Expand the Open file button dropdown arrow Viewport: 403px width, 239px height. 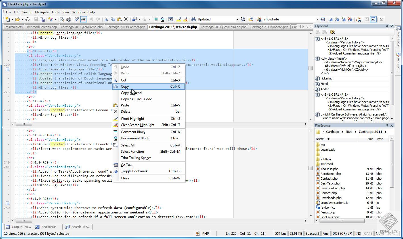click(x=22, y=19)
